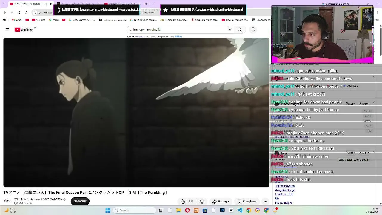The height and width of the screenshot is (215, 382).
Task: Clear the search query with the X
Action: click(x=230, y=30)
